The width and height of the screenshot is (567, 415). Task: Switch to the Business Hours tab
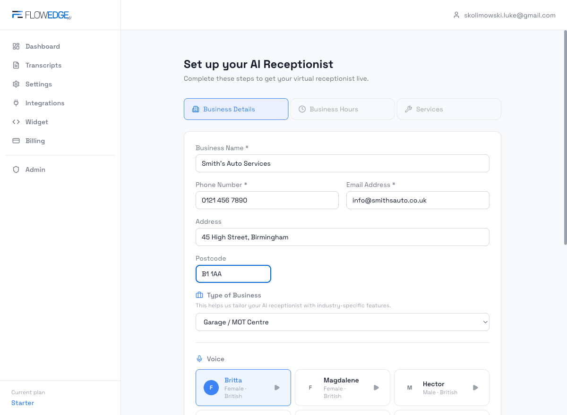342,109
